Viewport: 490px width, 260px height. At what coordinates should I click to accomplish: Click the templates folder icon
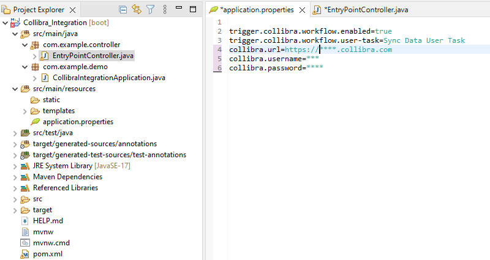point(35,111)
